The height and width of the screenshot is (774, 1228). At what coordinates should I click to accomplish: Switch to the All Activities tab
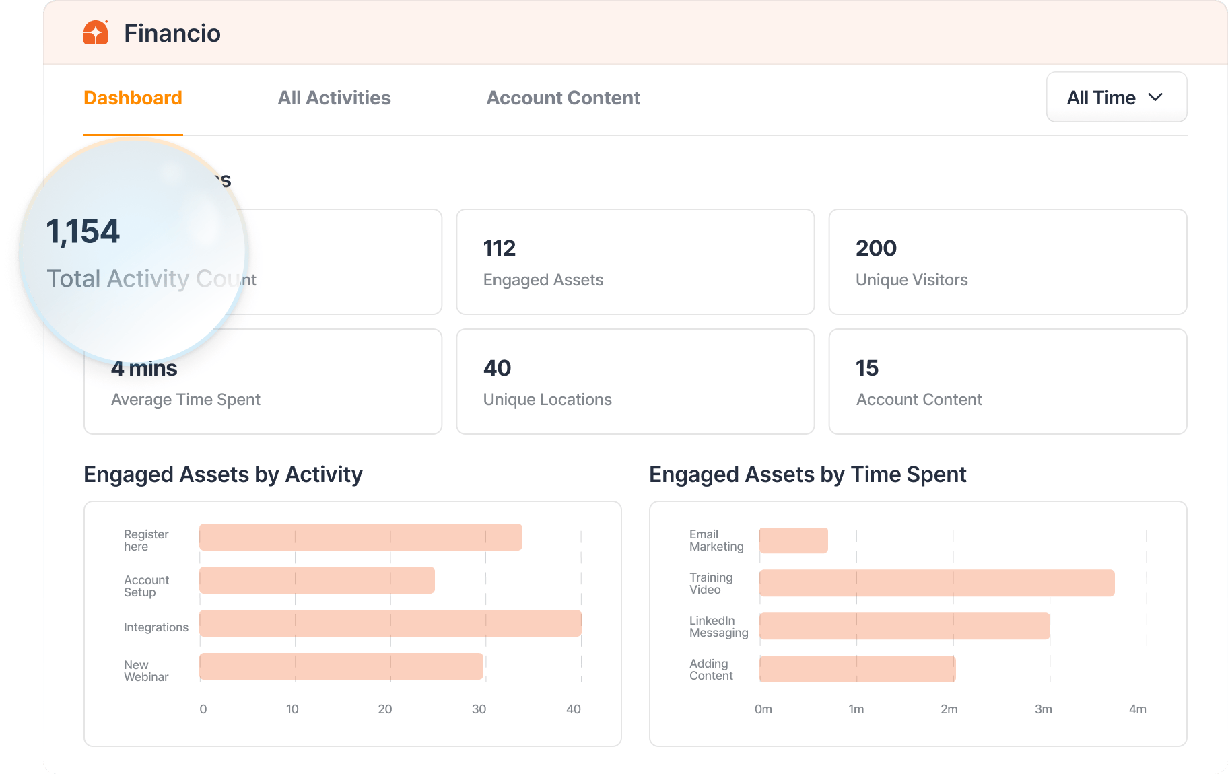(x=334, y=98)
